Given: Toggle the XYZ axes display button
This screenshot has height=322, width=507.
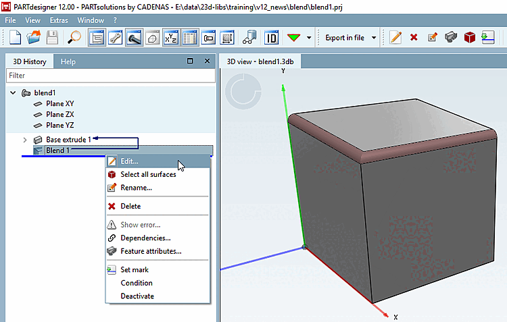Looking at the screenshot, I should coord(172,38).
